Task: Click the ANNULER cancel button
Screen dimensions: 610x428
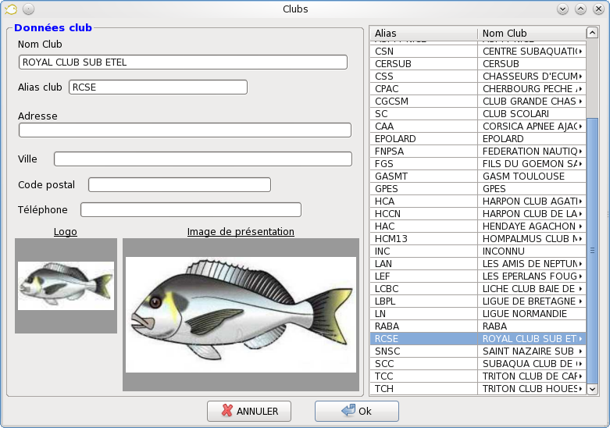Action: pyautogui.click(x=248, y=411)
